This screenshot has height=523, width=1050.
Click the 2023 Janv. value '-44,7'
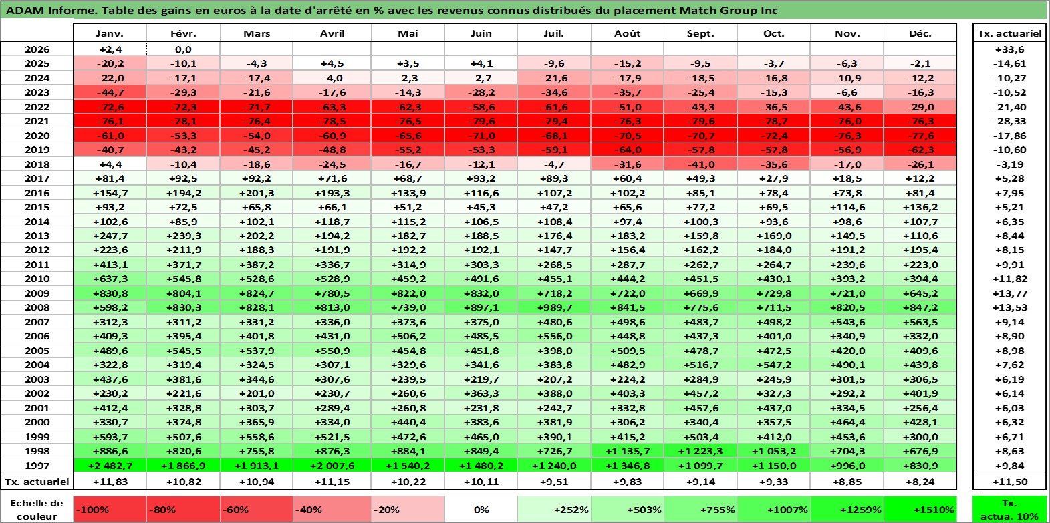110,92
